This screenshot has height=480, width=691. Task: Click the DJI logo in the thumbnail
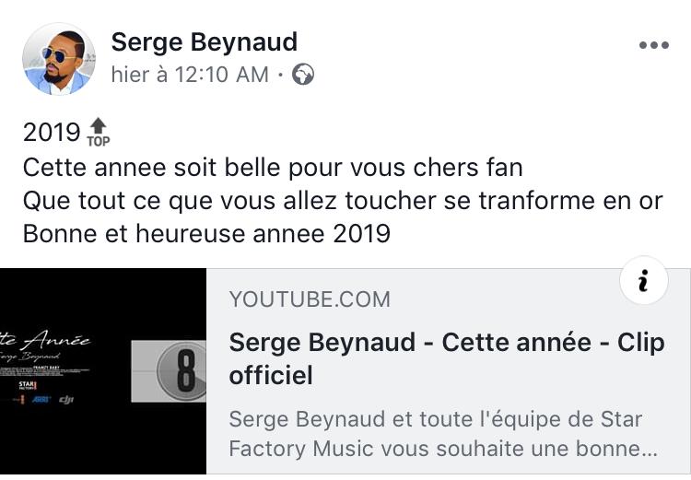coord(66,399)
